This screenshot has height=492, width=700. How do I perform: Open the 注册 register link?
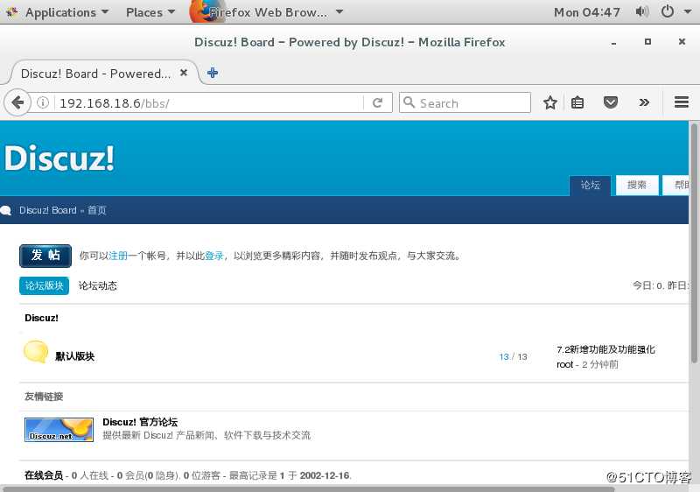(118, 256)
